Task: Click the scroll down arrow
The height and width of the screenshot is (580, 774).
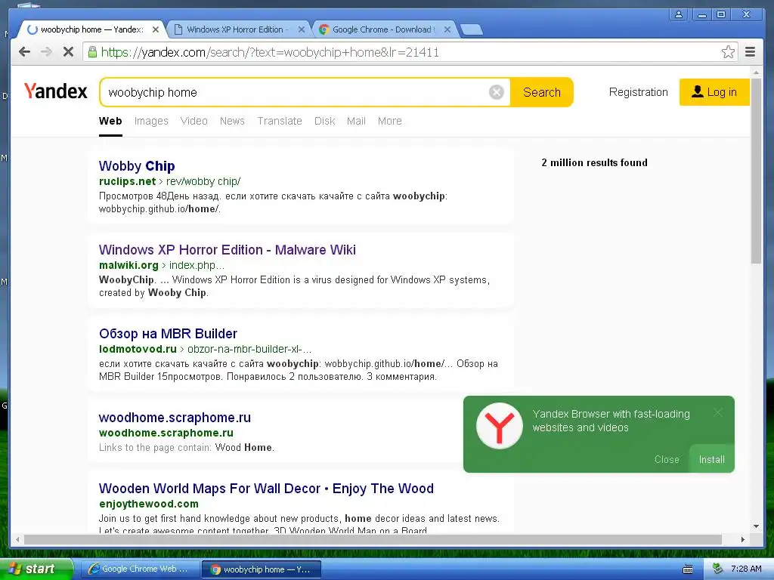Action: (756, 526)
